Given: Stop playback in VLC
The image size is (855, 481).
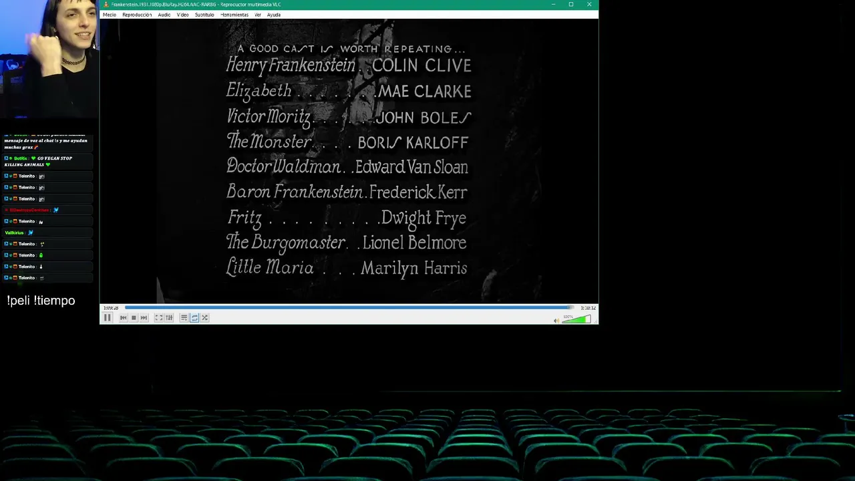Looking at the screenshot, I should [x=134, y=318].
